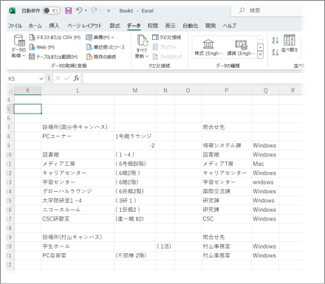The height and width of the screenshot is (284, 325).
Task: Switch to the 挿入 tab
Action: tap(54, 26)
